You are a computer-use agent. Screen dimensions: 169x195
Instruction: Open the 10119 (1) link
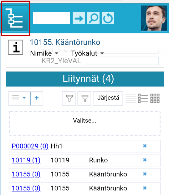(x=26, y=160)
